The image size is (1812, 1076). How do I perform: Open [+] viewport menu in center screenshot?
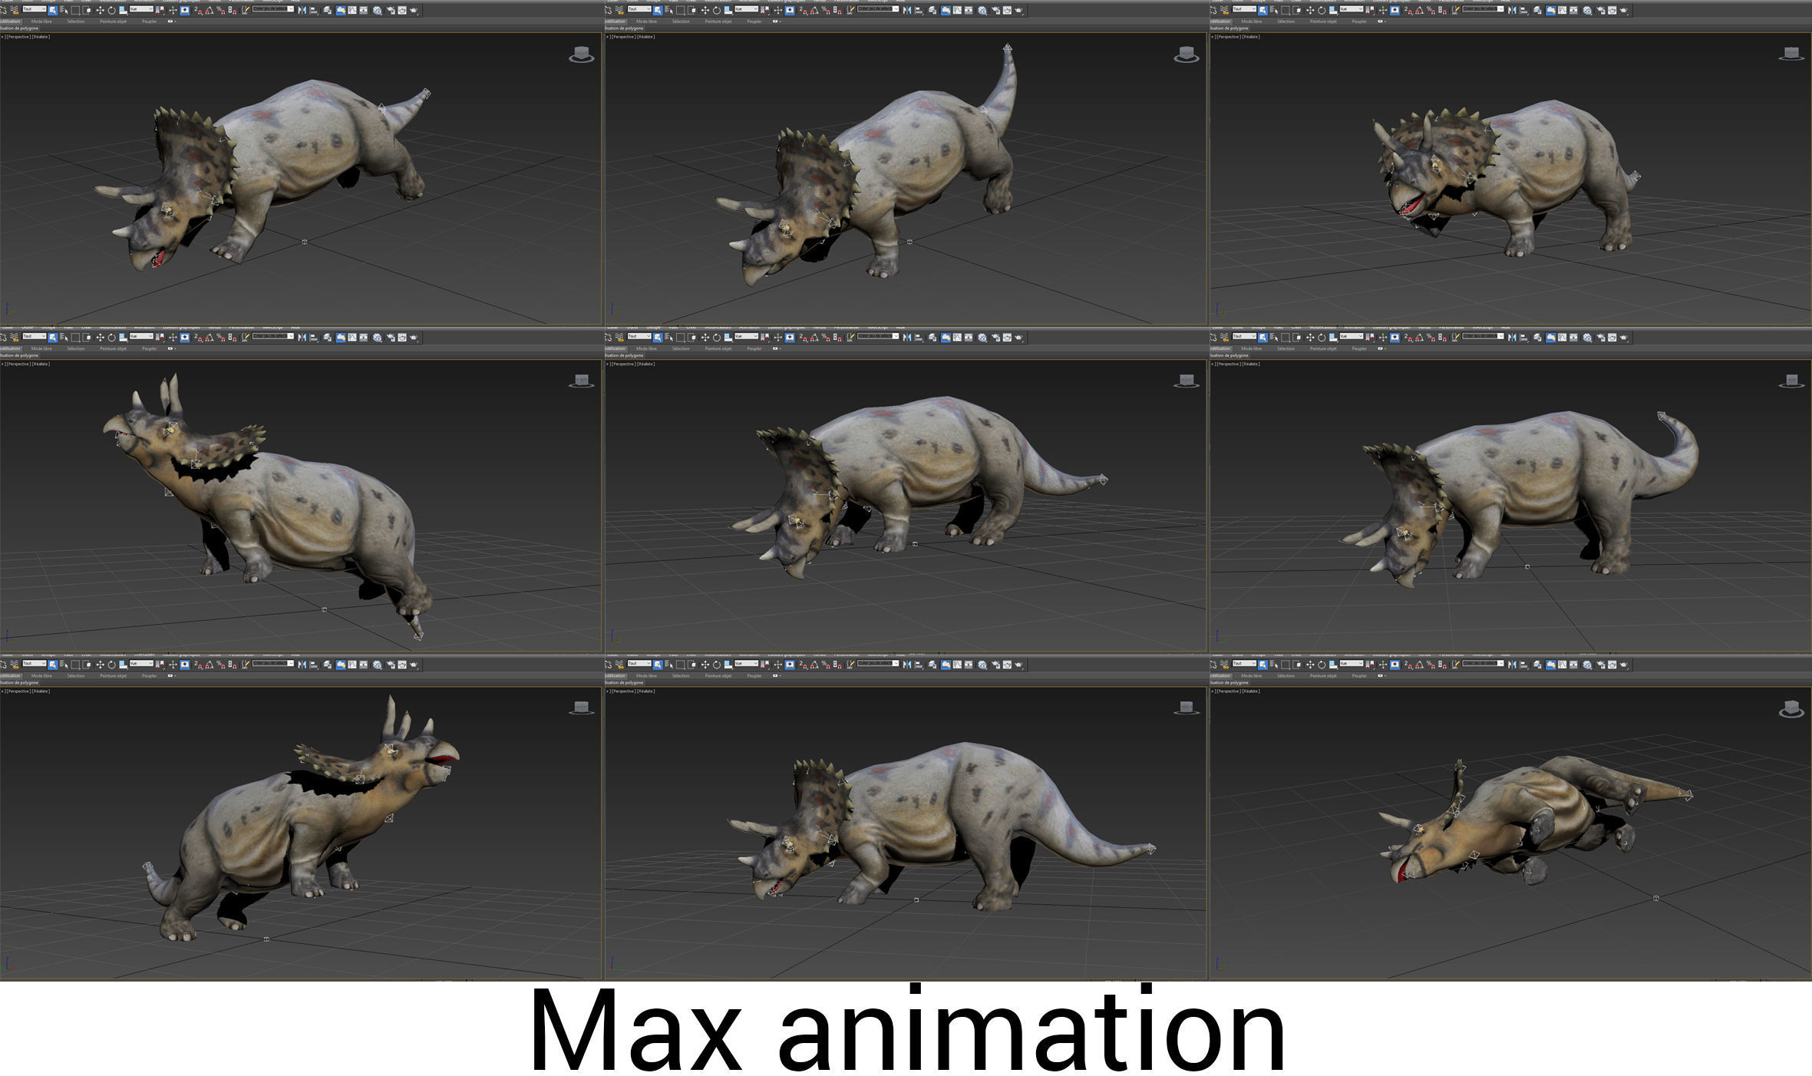click(609, 364)
